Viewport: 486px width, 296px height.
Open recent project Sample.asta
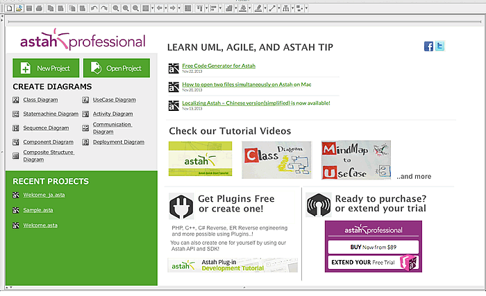(x=38, y=210)
